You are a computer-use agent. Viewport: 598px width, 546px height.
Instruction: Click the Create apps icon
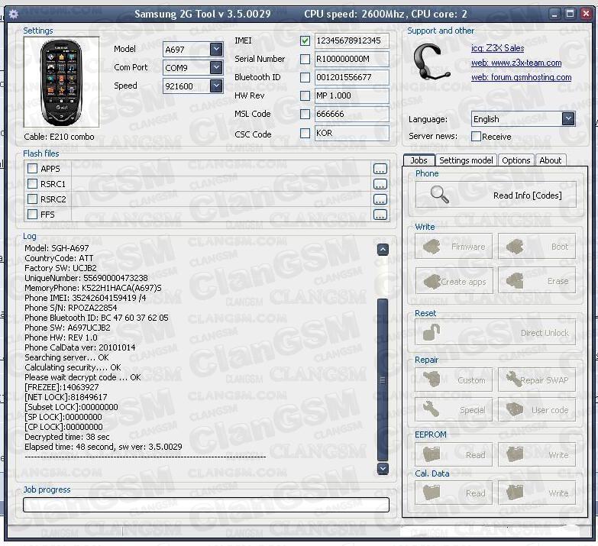[432, 281]
